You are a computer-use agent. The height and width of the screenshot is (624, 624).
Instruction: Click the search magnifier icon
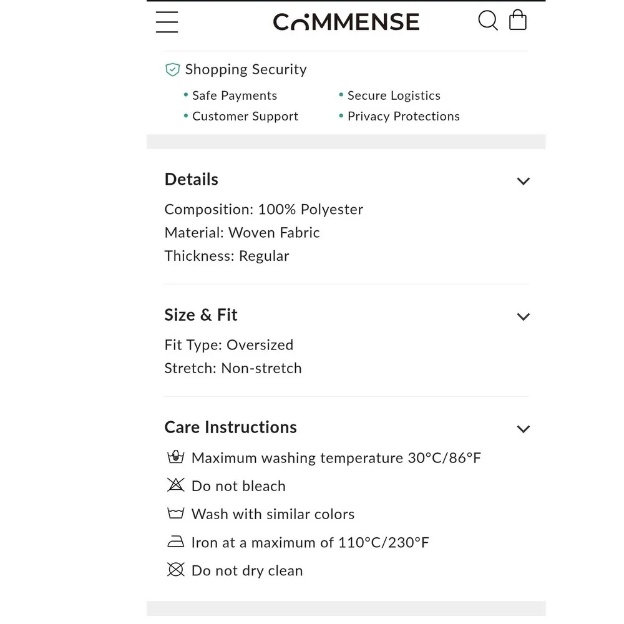(x=488, y=21)
